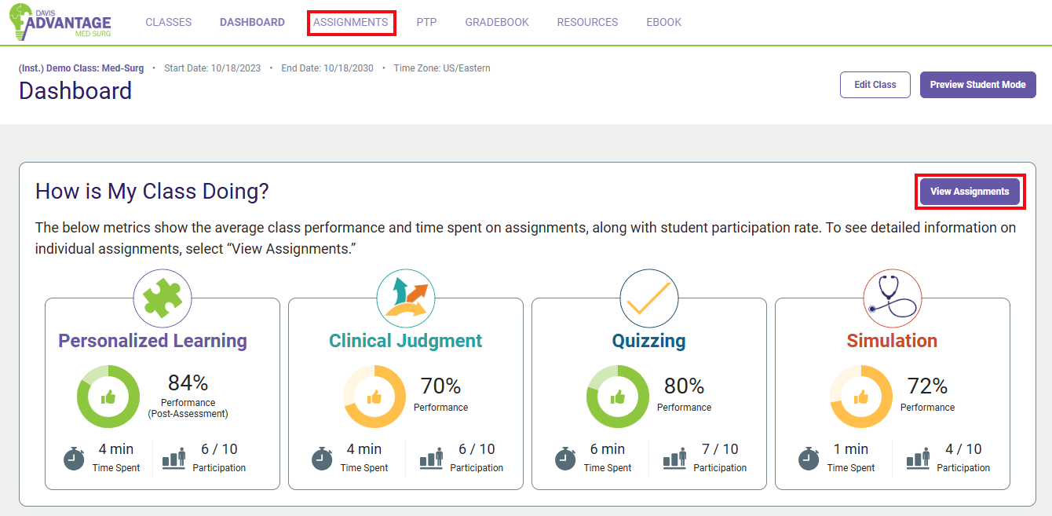This screenshot has height=516, width=1052.
Task: Click the Personalized Learning performance donut chart
Action: (108, 397)
